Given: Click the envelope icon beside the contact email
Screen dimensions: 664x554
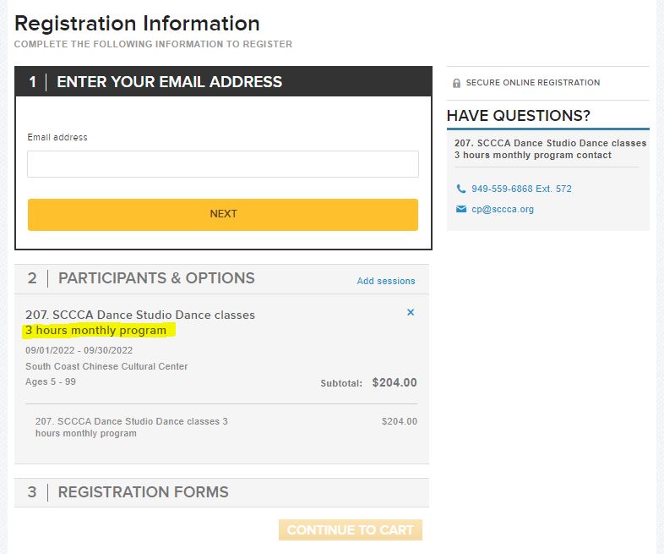Looking at the screenshot, I should [460, 210].
